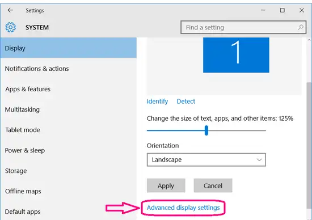Click the Identify link
This screenshot has height=220, width=312.
tap(157, 101)
